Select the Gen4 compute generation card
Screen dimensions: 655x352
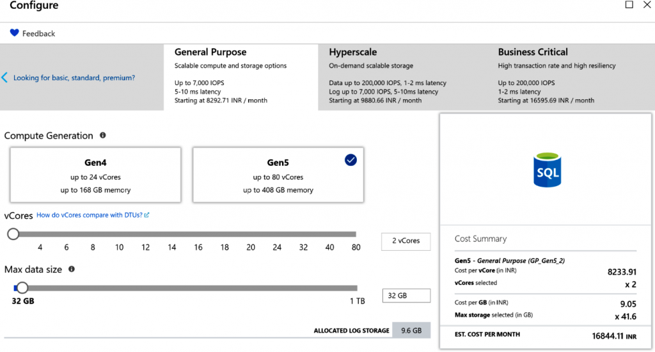[95, 175]
